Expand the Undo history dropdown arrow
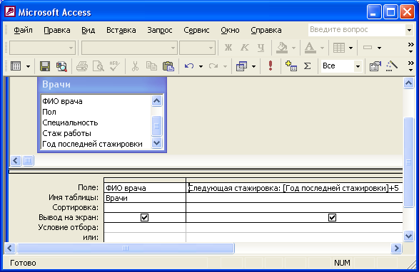The width and height of the screenshot is (419, 272). pyautogui.click(x=201, y=66)
